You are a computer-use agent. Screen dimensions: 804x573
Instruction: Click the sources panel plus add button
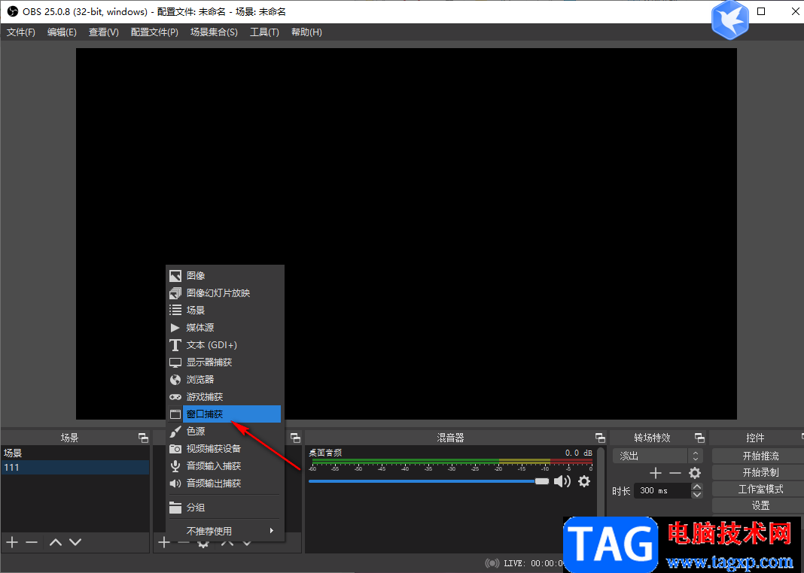[164, 541]
